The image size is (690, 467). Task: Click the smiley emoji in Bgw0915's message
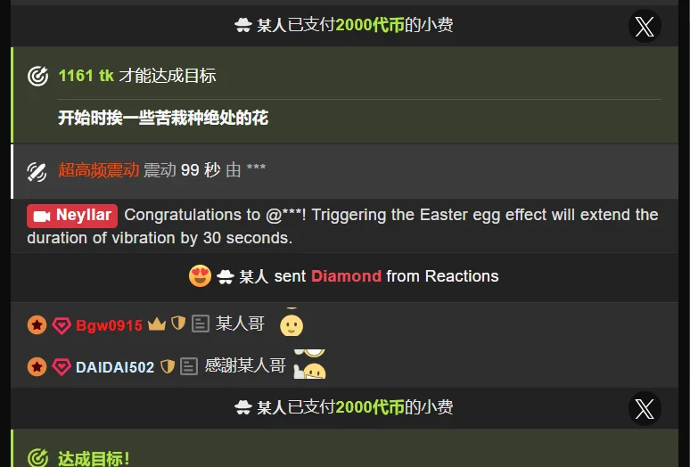point(292,325)
